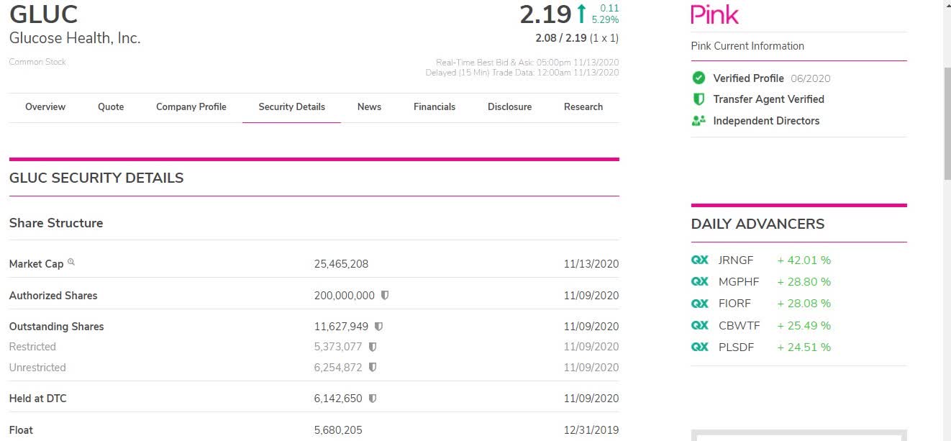Viewport: 951px width, 441px height.
Task: Click the shield icon next to Authorized Shares value
Action: [x=385, y=296]
